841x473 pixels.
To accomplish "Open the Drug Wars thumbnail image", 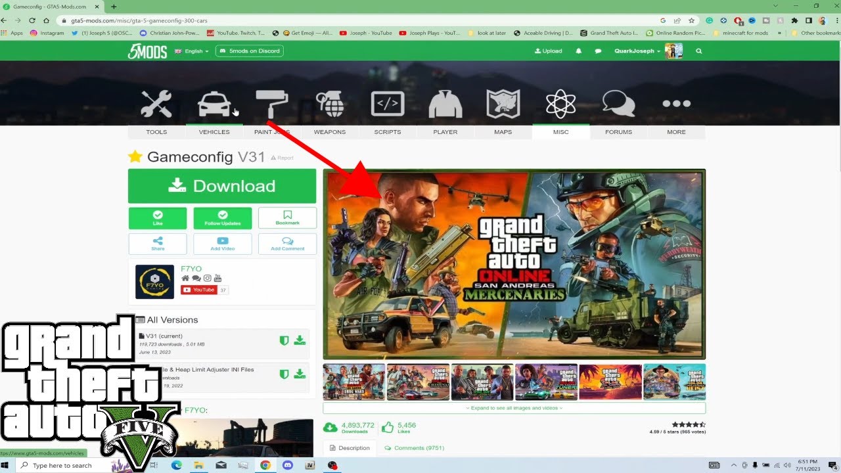I will (355, 382).
